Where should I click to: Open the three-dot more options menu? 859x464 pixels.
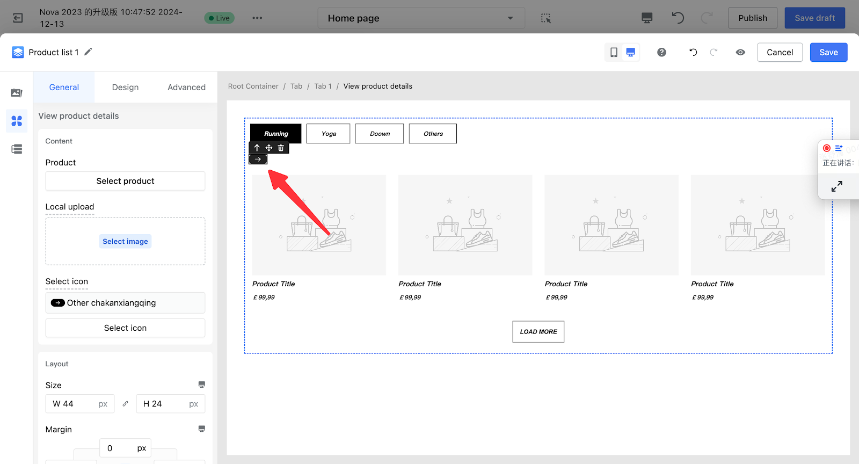257,18
